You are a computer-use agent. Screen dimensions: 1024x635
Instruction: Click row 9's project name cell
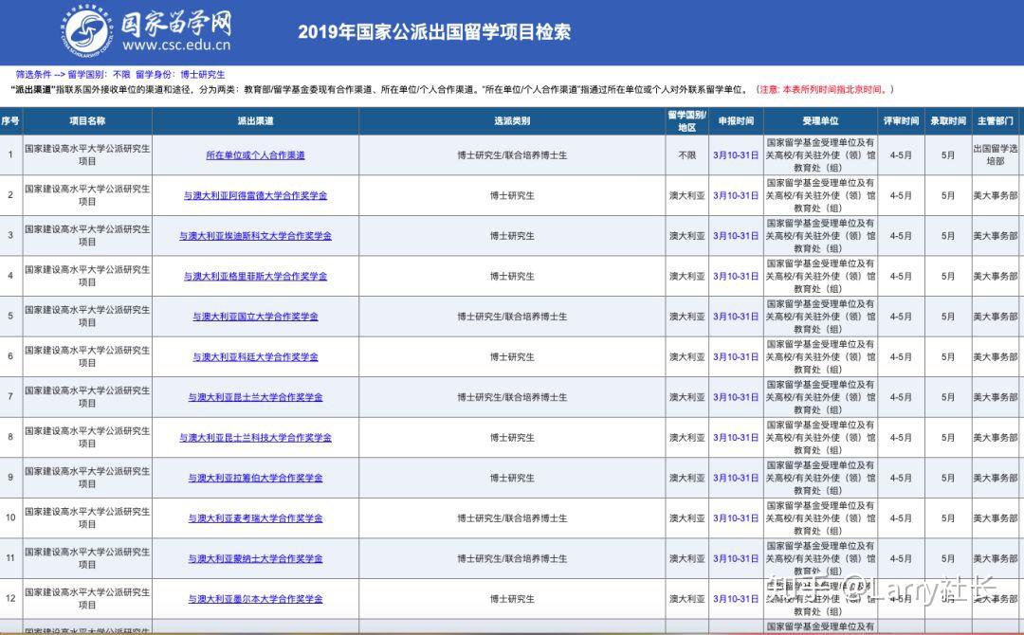click(x=87, y=479)
